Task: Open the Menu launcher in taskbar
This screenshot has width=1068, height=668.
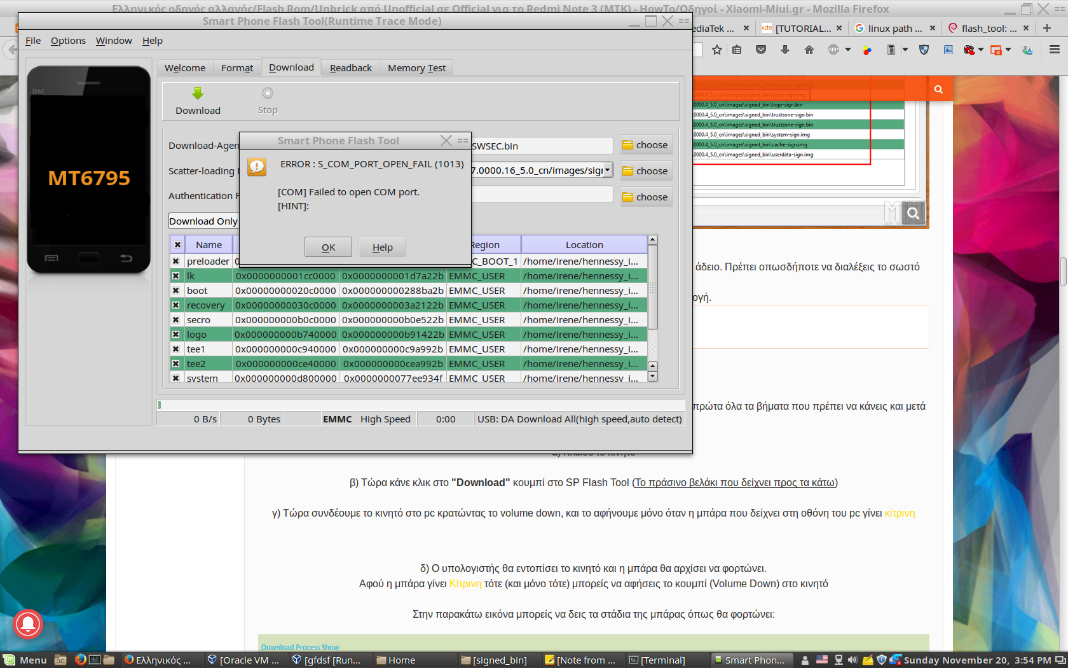Action: pyautogui.click(x=26, y=660)
